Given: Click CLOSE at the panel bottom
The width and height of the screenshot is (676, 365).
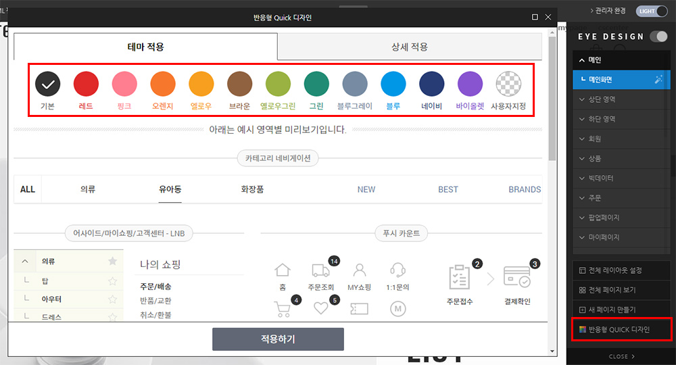Looking at the screenshot, I should pos(621,356).
